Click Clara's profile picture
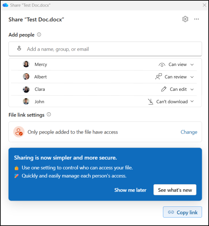Screen dimensions: 209x226 click(26, 89)
